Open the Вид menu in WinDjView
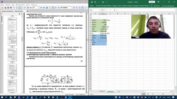This screenshot has height=99, width=177. [x=13, y=5]
